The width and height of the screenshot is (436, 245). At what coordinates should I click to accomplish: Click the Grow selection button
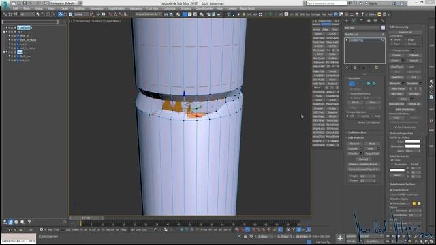point(373,103)
